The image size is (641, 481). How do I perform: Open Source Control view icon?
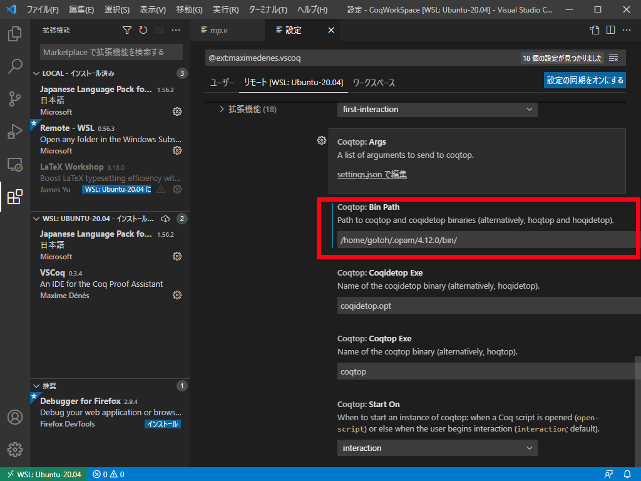(x=15, y=99)
